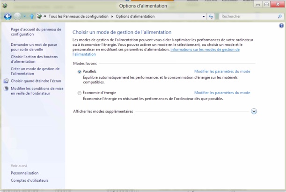This screenshot has width=286, height=192.
Task: Click the Forward navigation arrow
Action: point(17,16)
